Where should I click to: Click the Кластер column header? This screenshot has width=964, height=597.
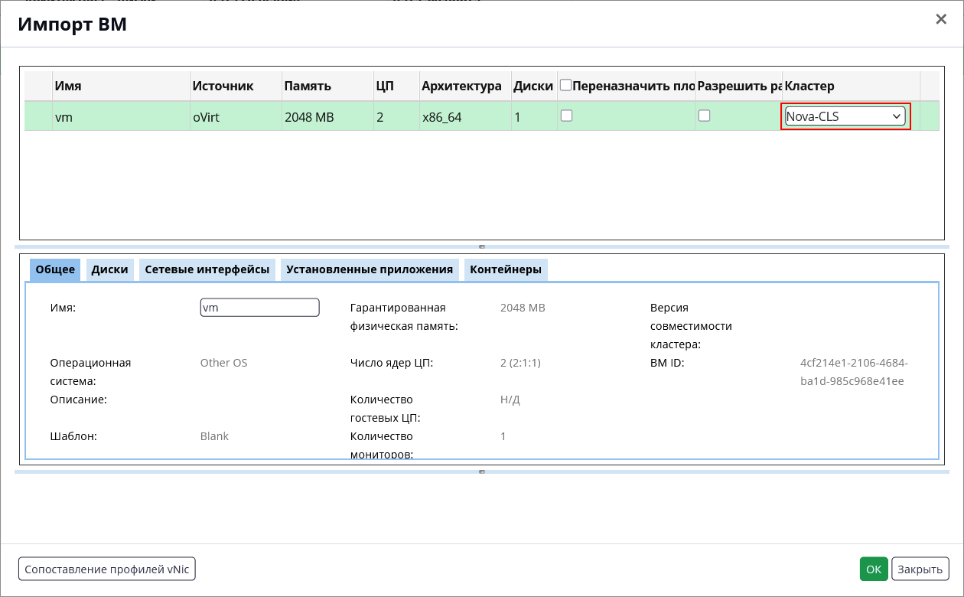852,86
